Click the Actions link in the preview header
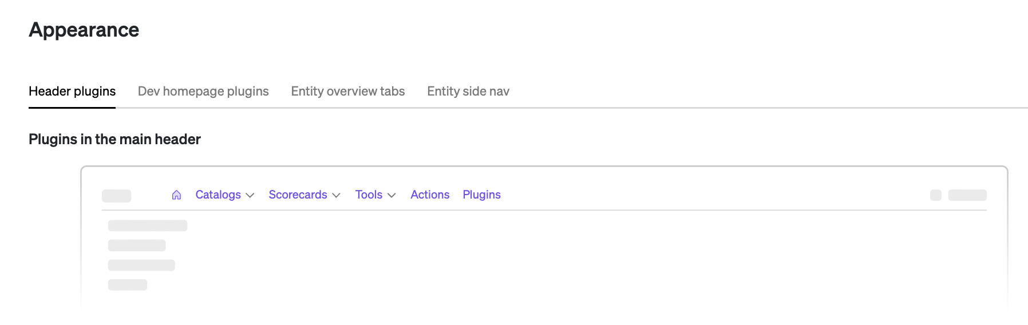The width and height of the screenshot is (1028, 325). coord(430,195)
